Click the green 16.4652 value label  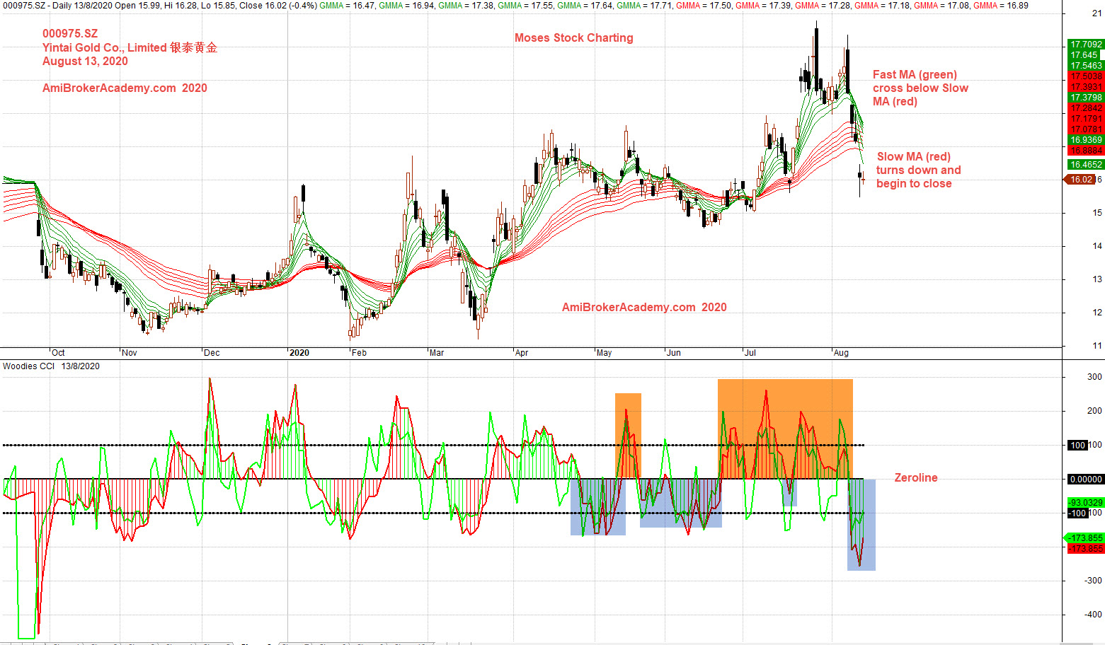[x=1086, y=165]
